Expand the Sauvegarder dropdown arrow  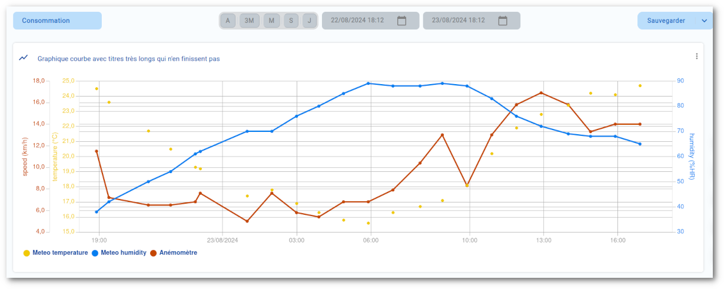704,21
